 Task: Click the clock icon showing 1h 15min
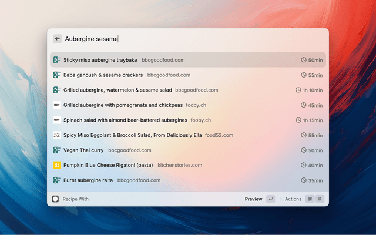[x=298, y=120]
